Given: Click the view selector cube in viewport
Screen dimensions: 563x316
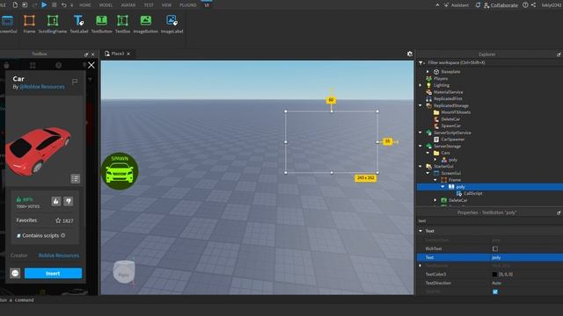Looking at the screenshot, I should (x=124, y=272).
